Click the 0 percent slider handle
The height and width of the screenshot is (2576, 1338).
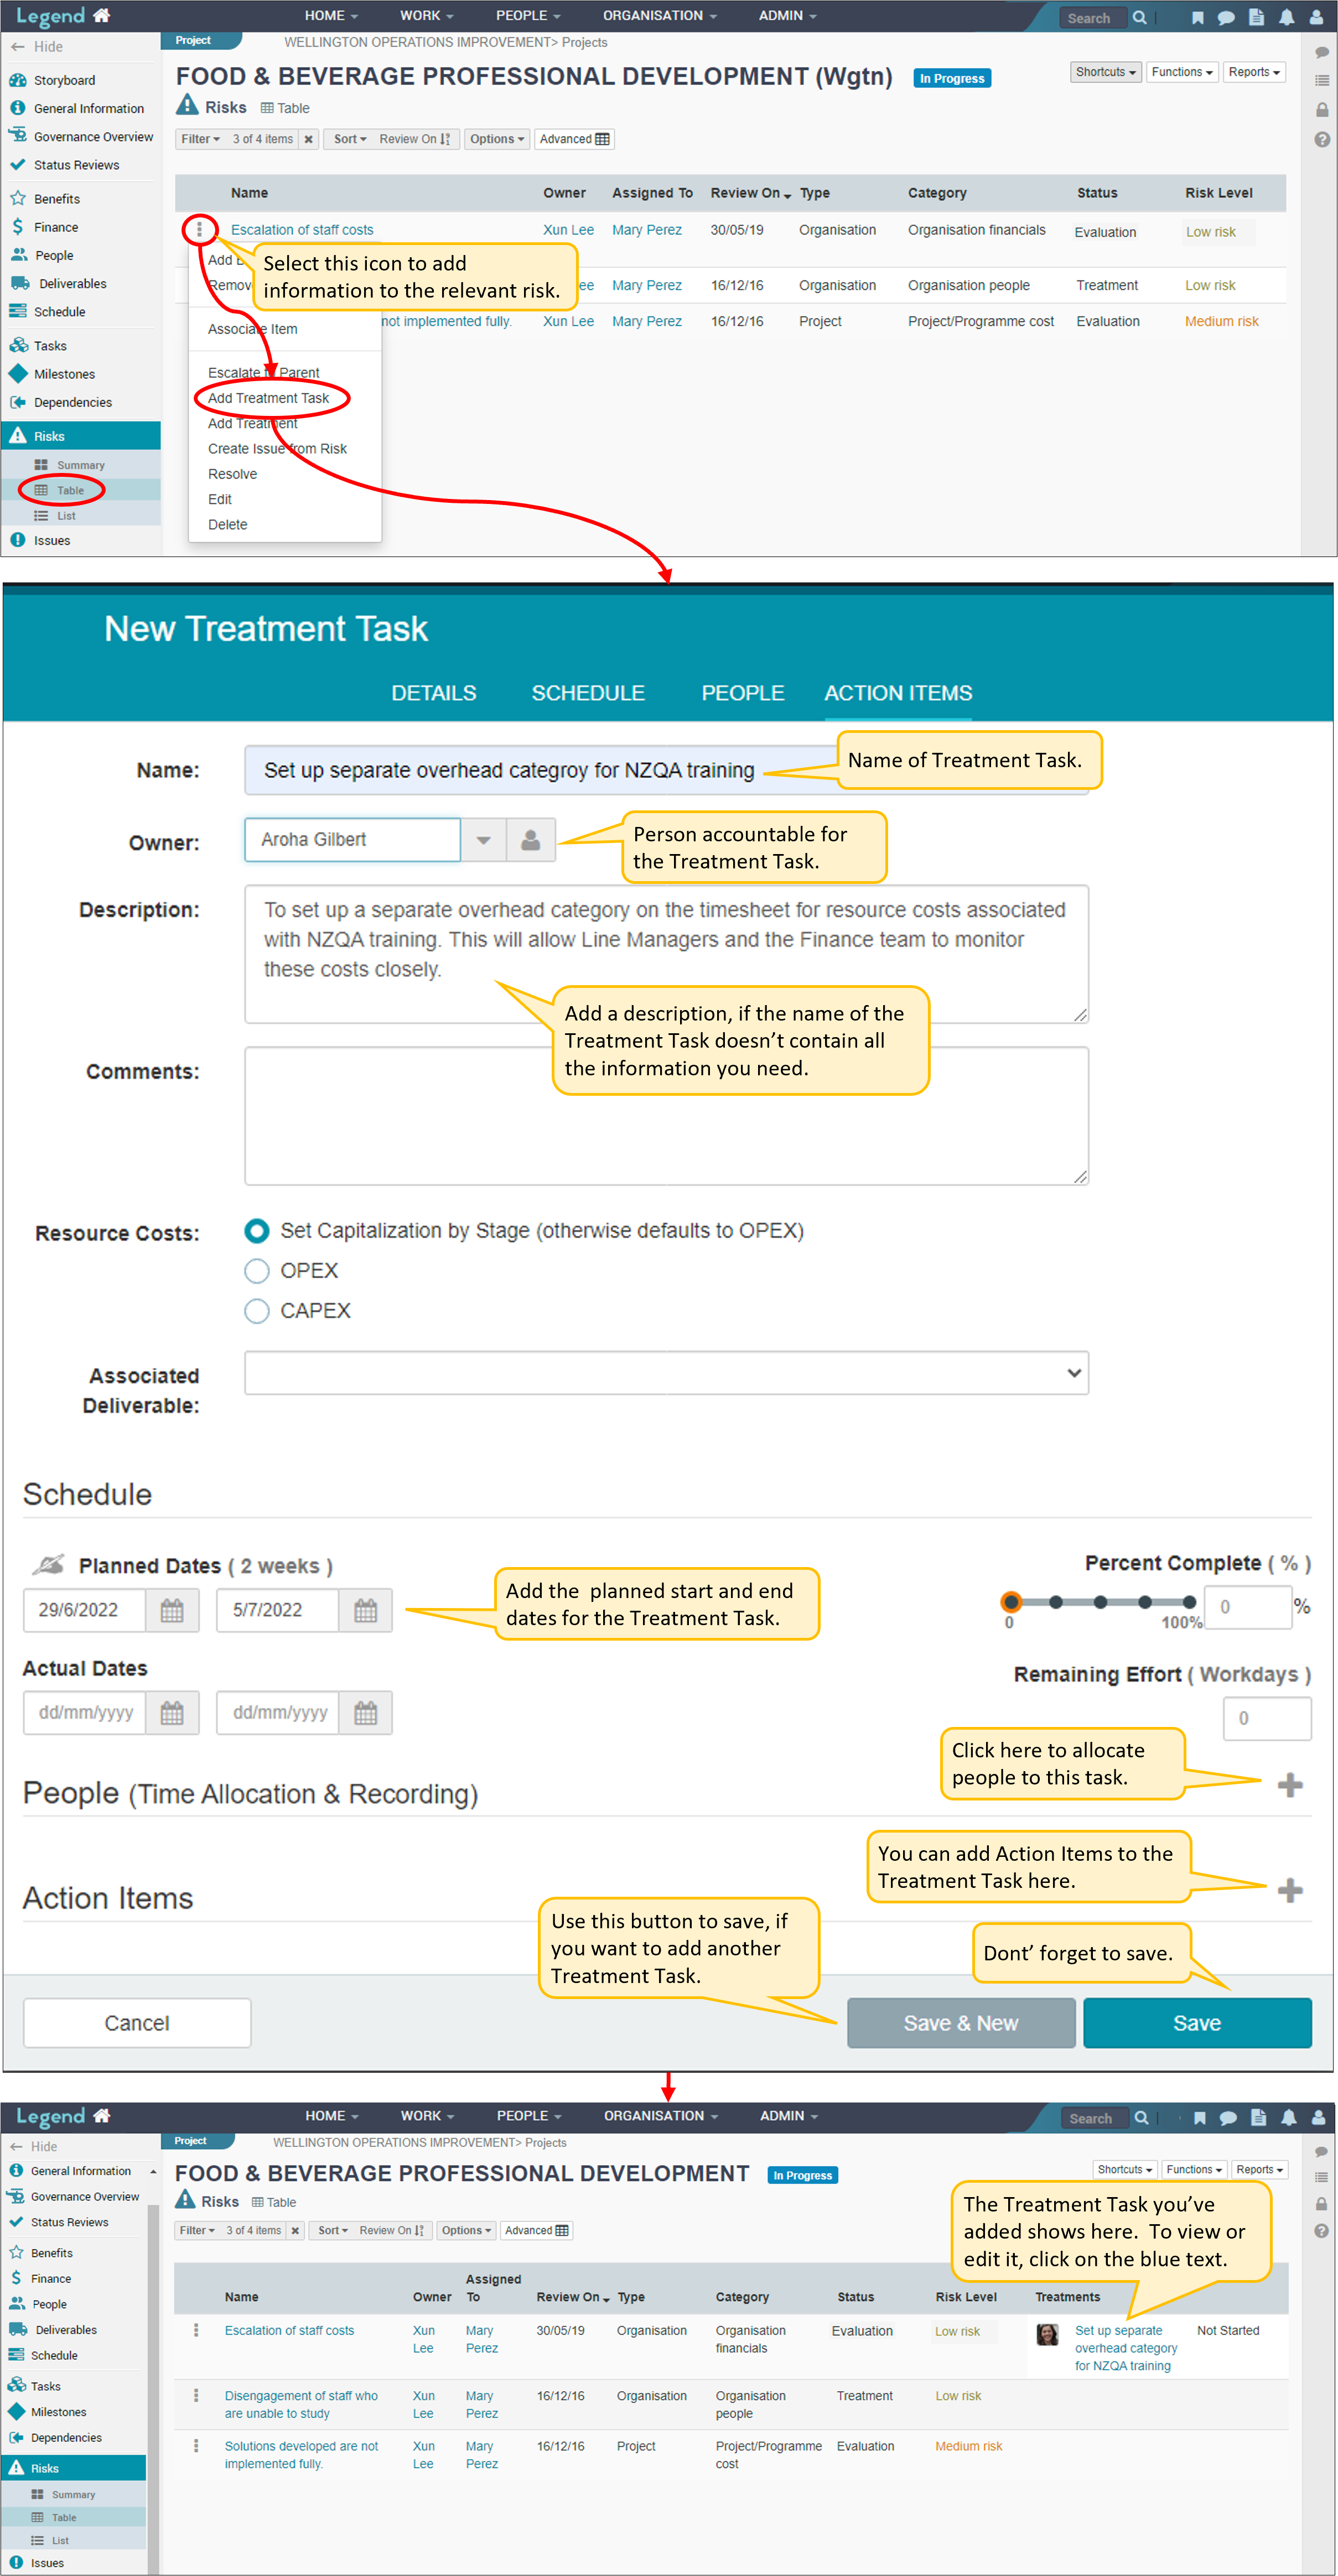1011,1601
